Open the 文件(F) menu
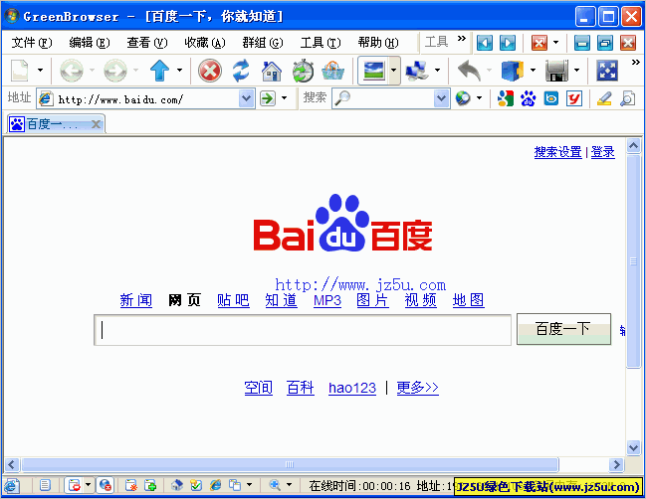The height and width of the screenshot is (499, 646). click(32, 43)
